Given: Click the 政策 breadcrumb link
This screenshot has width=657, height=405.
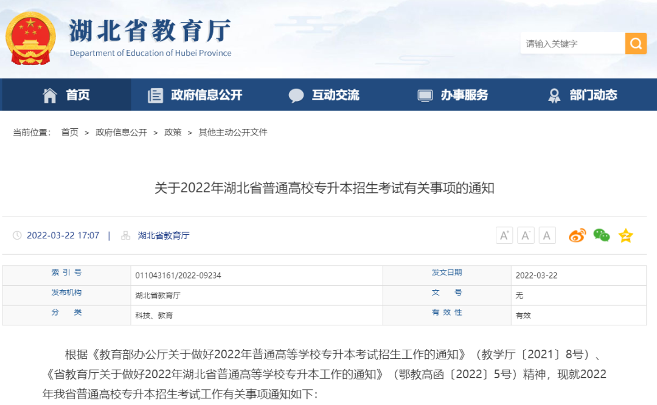Looking at the screenshot, I should point(172,131).
